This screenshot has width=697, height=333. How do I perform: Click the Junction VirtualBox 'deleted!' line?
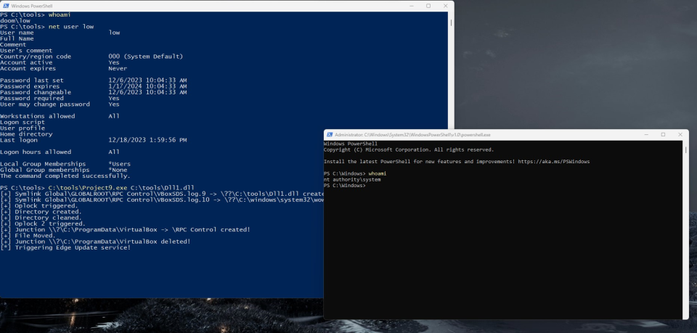click(x=95, y=242)
